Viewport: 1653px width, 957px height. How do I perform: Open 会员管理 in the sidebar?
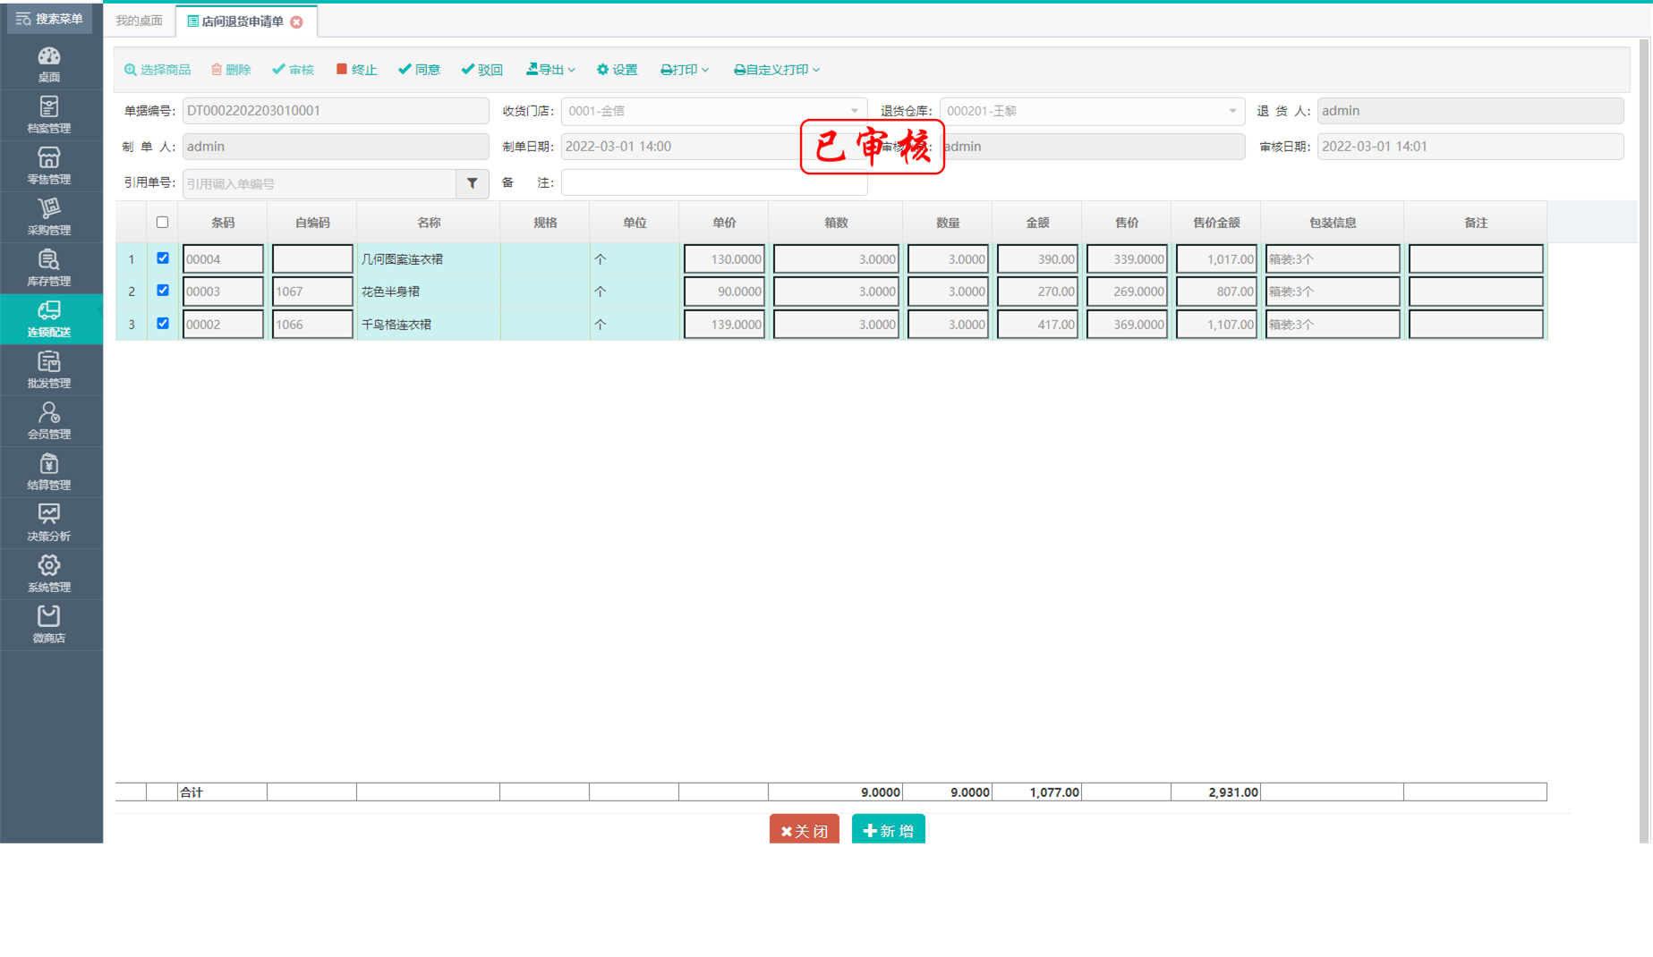pos(49,421)
